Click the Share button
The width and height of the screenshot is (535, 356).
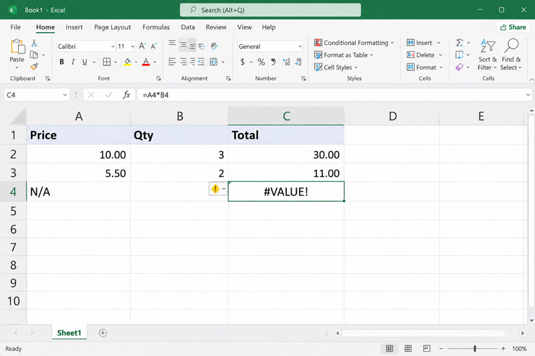(513, 27)
